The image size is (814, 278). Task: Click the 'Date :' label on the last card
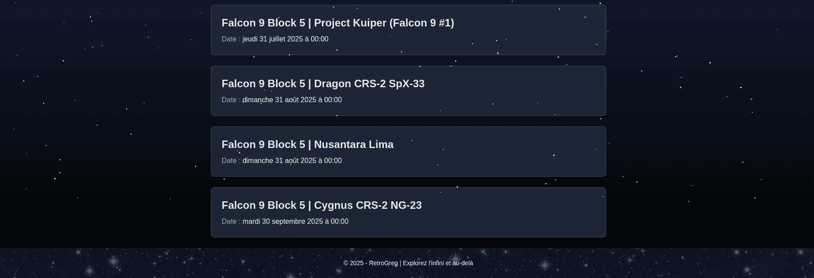point(230,222)
